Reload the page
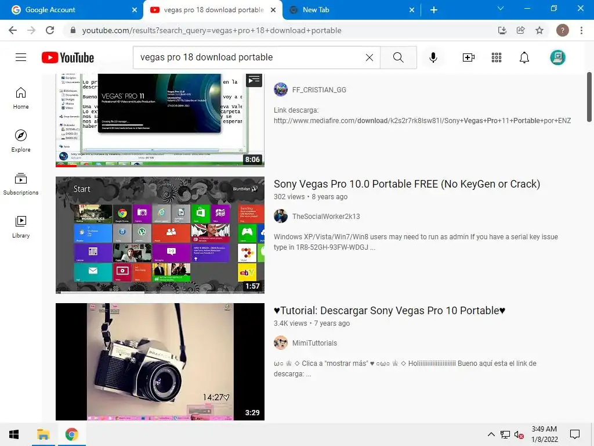 [x=50, y=30]
